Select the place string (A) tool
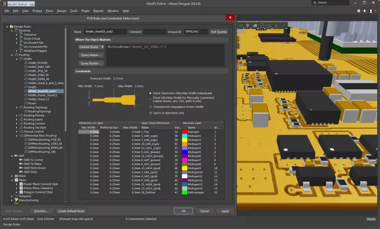The image size is (380, 229). (276, 26)
